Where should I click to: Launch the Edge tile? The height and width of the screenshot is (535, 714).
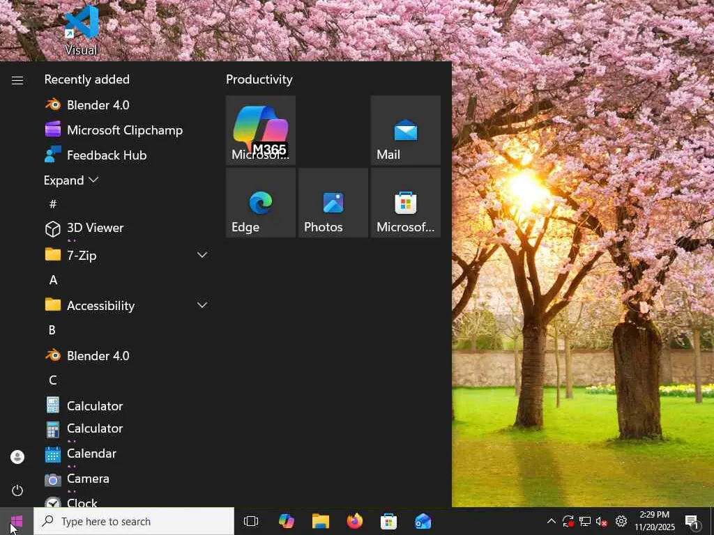261,203
